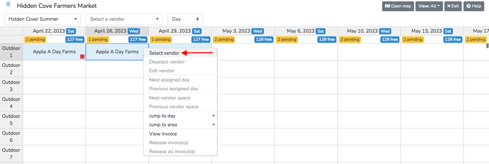
Task: Open map using the map icon button
Action: 398,6
